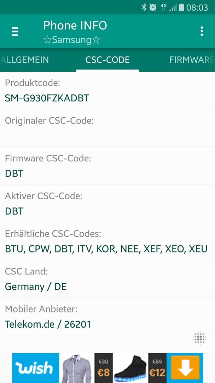Tap the empty Originaler CSC-Code row
215x383 pixels.
point(107,128)
